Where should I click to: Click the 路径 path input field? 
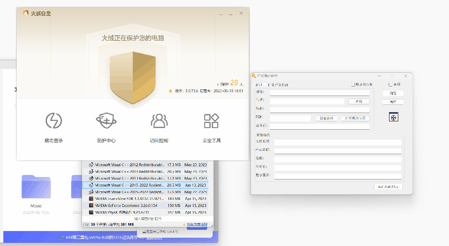[320, 93]
